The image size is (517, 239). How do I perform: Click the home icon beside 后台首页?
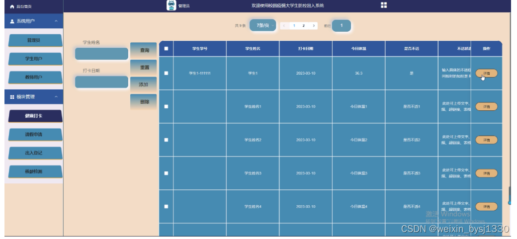click(12, 6)
